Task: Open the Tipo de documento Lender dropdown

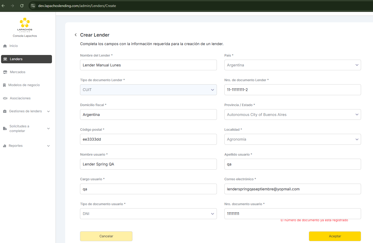Action: point(148,90)
